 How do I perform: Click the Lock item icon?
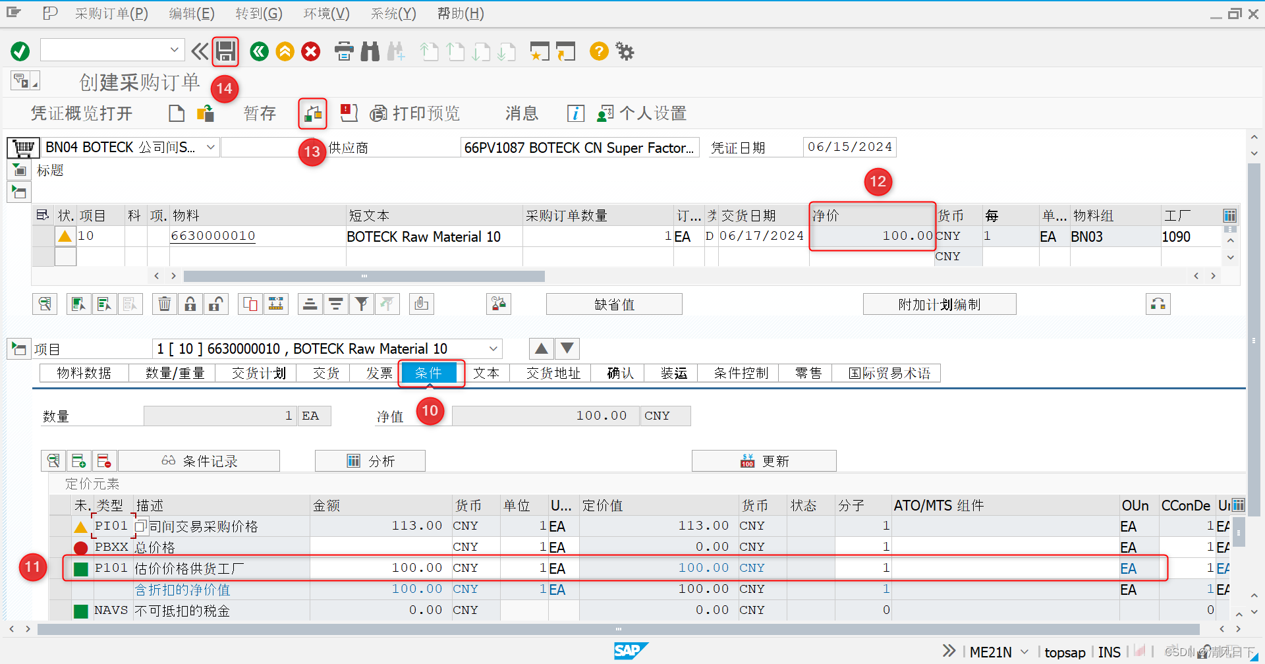(x=190, y=304)
